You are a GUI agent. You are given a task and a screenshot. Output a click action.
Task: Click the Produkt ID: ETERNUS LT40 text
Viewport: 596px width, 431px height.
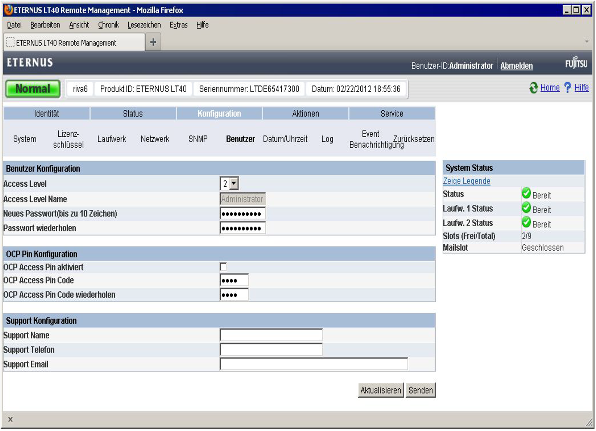143,89
